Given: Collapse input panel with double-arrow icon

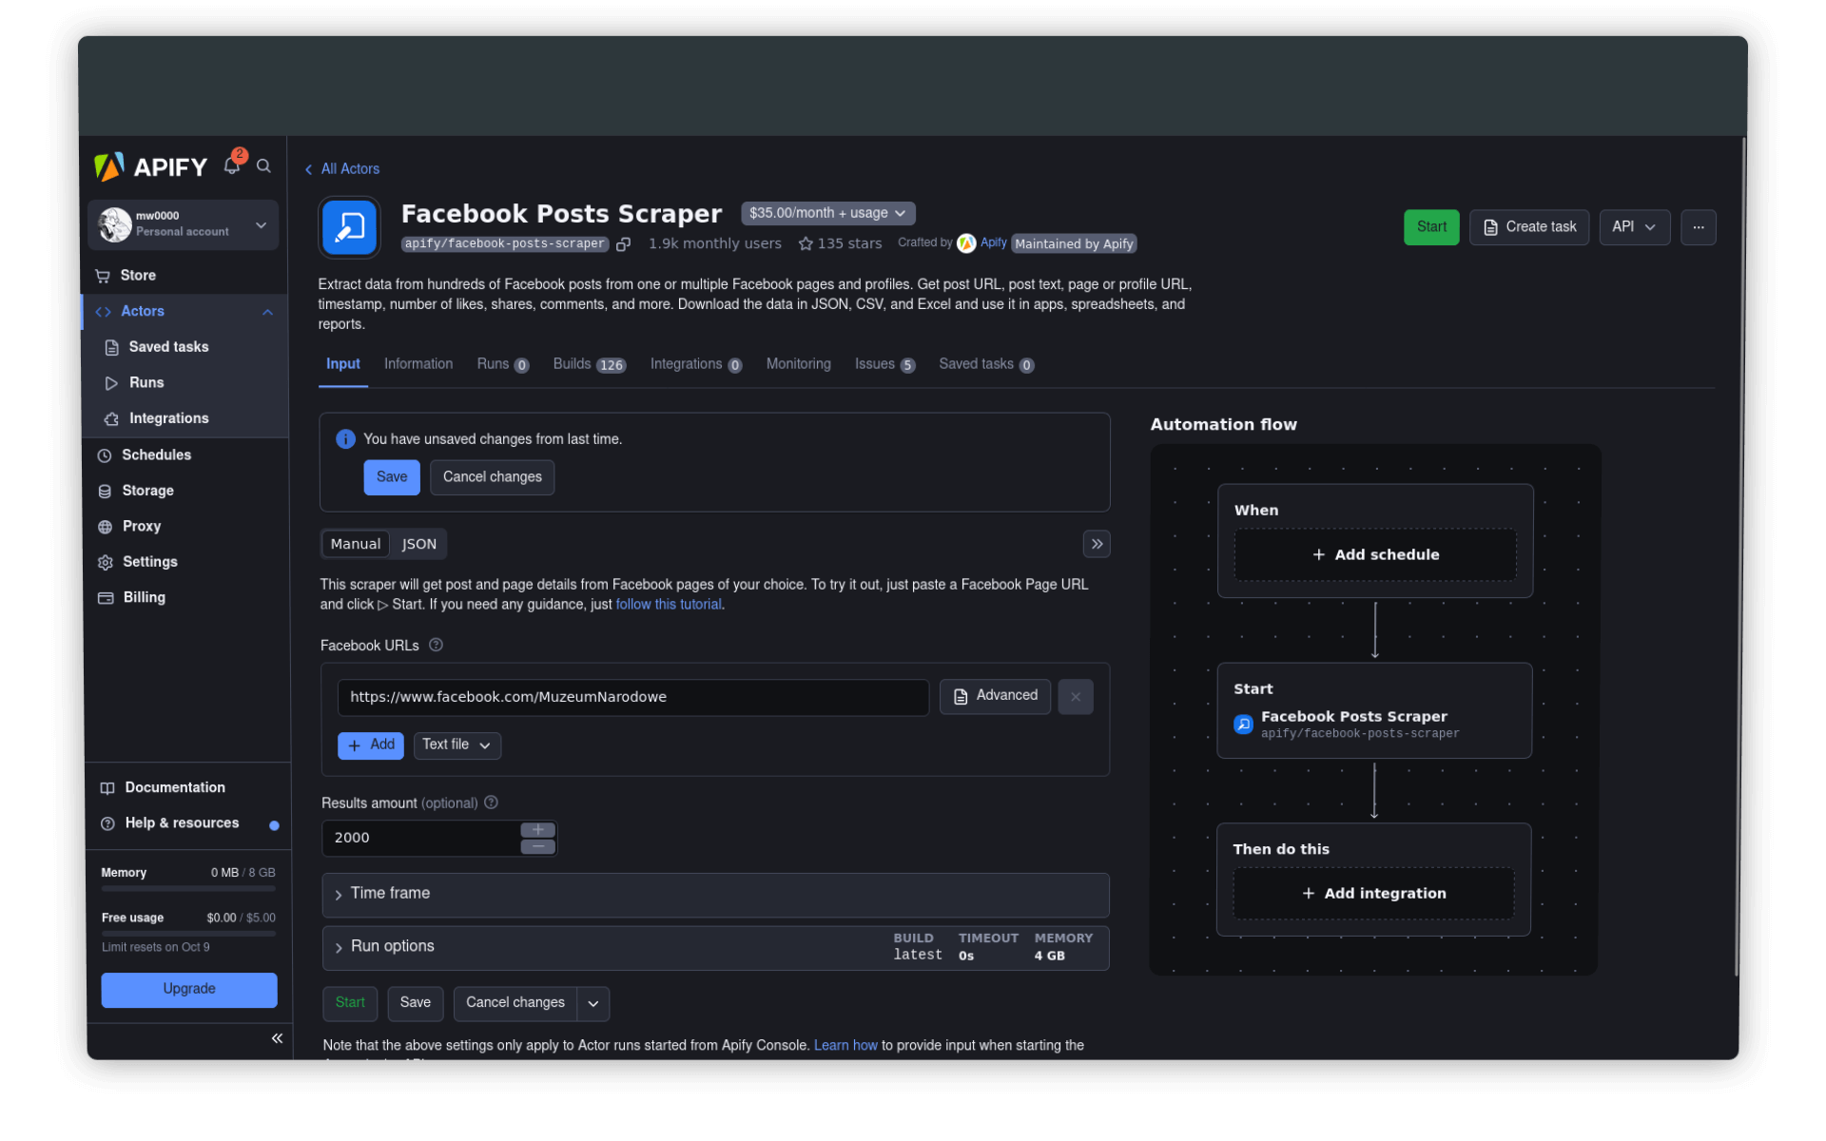Looking at the screenshot, I should click(1097, 544).
